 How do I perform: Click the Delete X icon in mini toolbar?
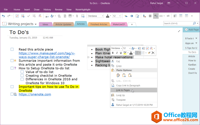point(153,53)
